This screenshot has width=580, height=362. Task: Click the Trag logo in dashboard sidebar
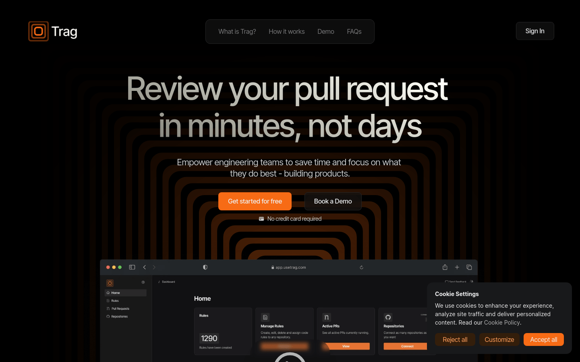pos(110,283)
